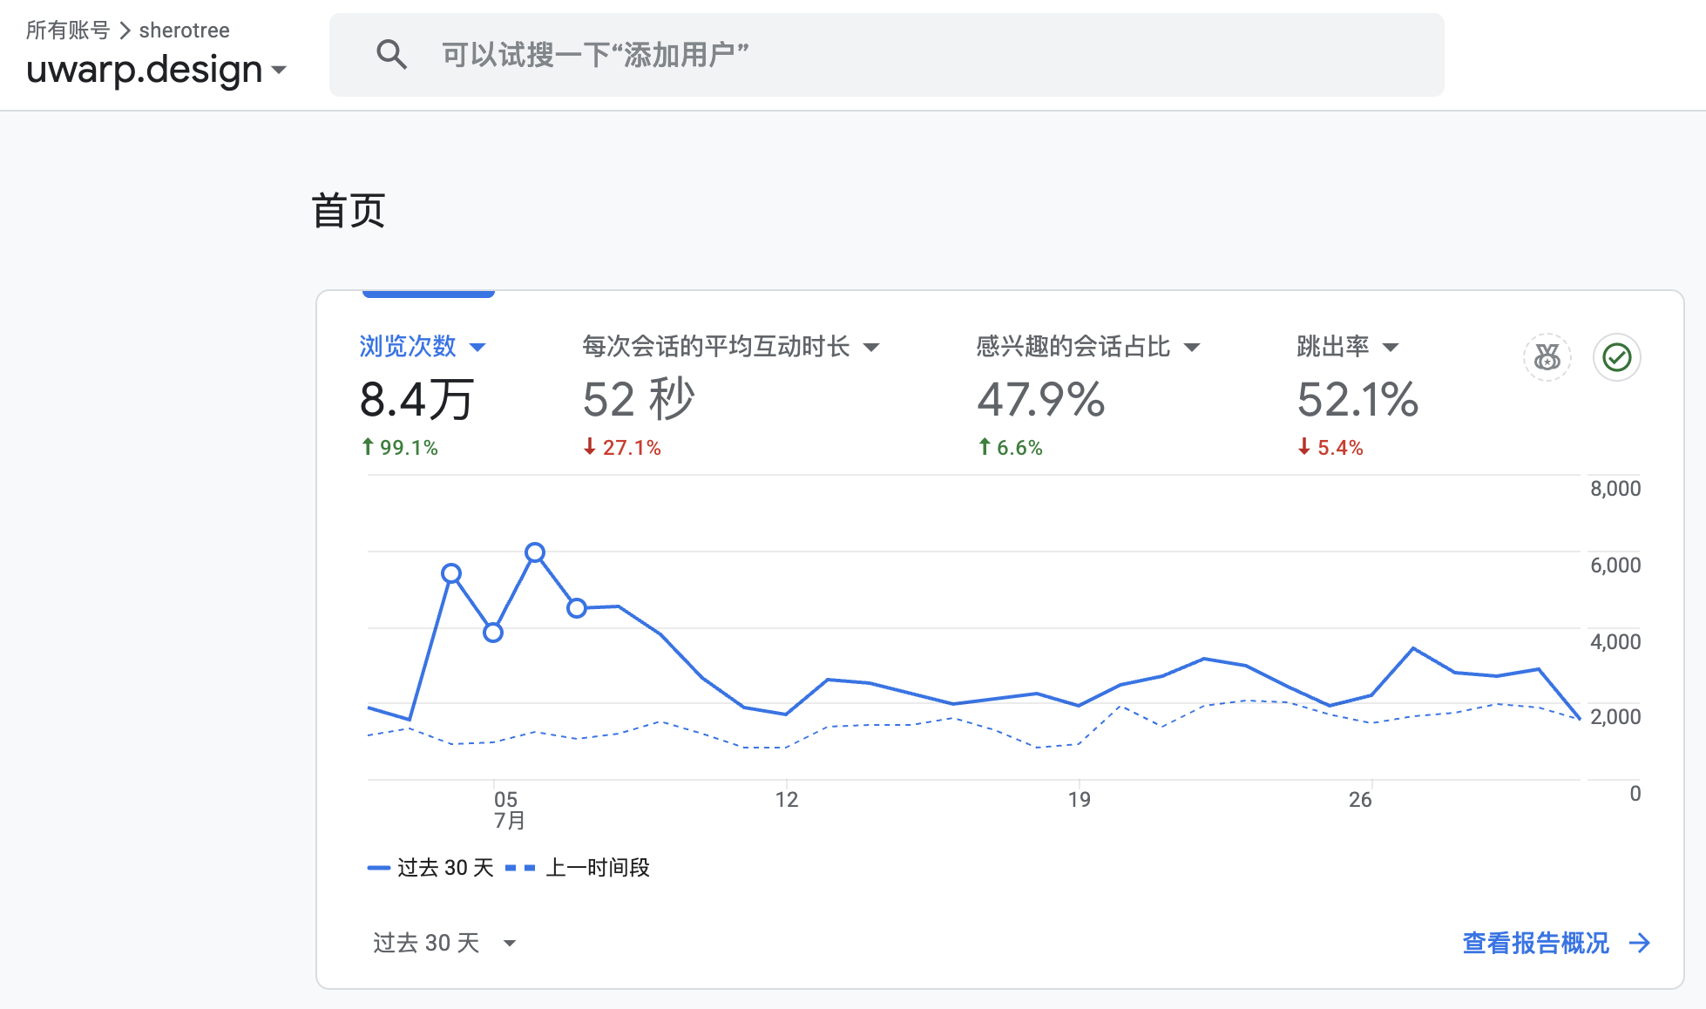Click the 05 7月 date label on x-axis
The width and height of the screenshot is (1706, 1009).
509,809
